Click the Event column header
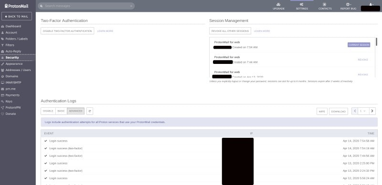This screenshot has height=185, width=382. 49,134
